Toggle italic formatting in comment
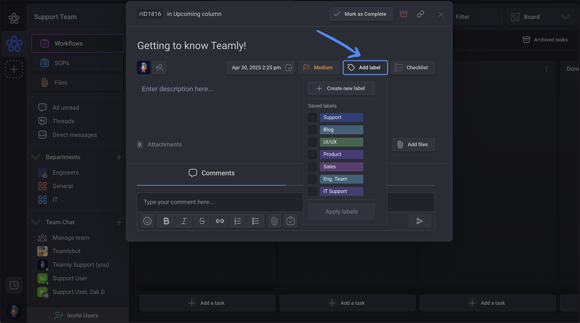The height and width of the screenshot is (323, 580). pyautogui.click(x=184, y=221)
